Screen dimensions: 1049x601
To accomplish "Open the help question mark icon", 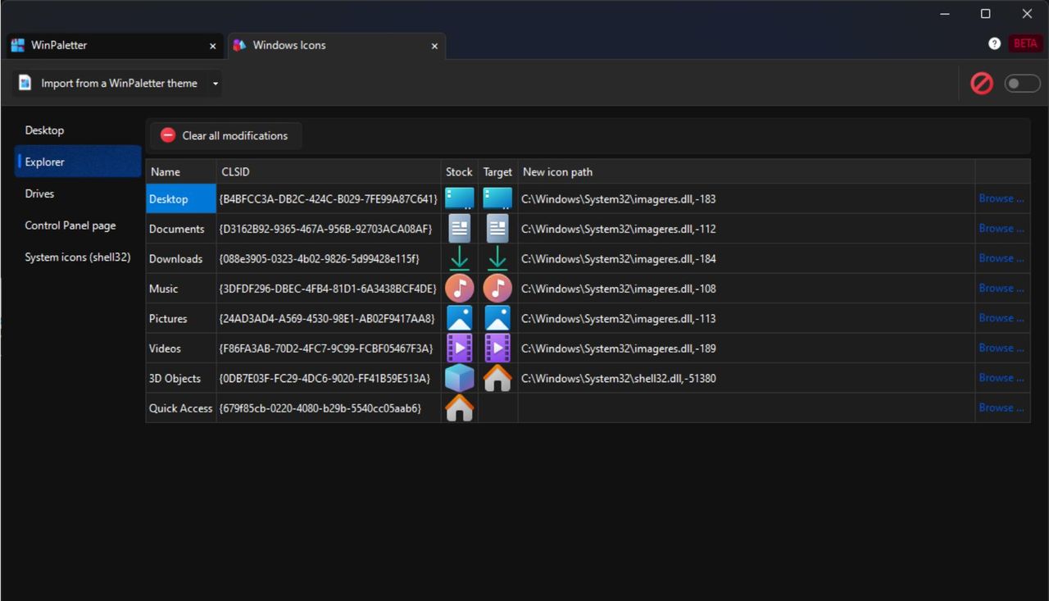I will pyautogui.click(x=994, y=43).
